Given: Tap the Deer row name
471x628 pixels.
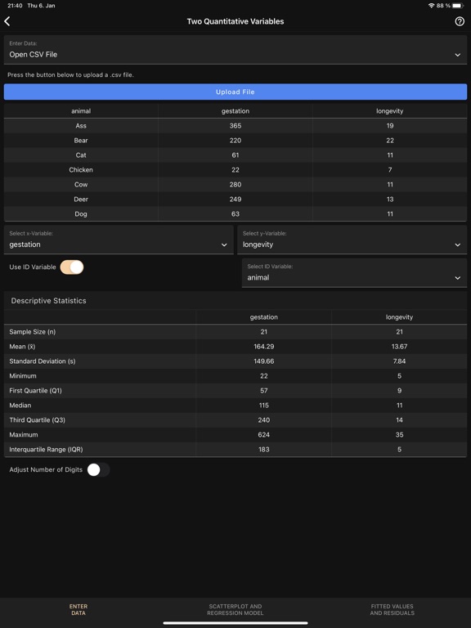Looking at the screenshot, I should pyautogui.click(x=81, y=199).
